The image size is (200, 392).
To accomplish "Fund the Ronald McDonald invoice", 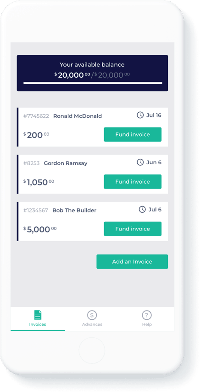I will click(133, 134).
